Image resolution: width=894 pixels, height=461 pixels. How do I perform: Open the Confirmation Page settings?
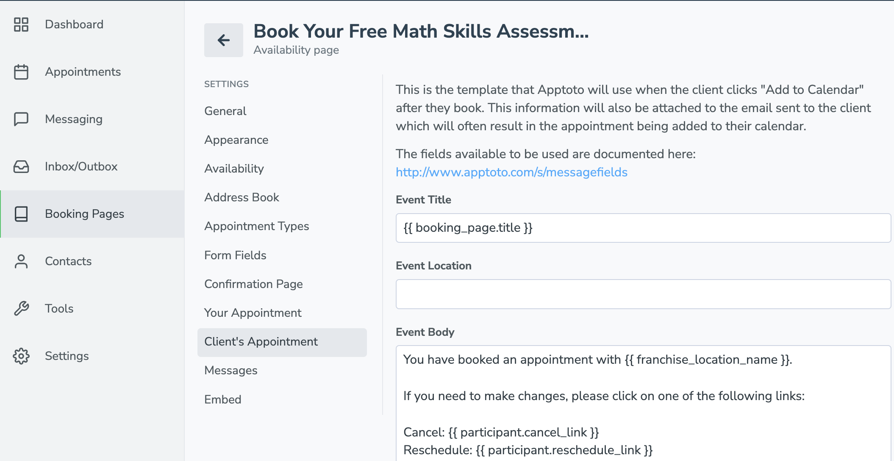[x=253, y=284]
